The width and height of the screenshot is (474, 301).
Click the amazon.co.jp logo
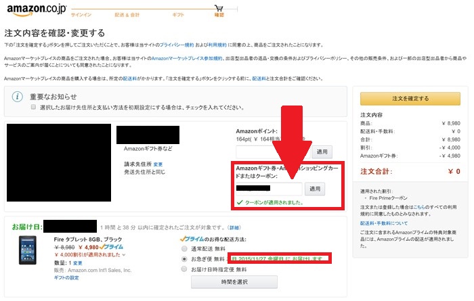[37, 10]
